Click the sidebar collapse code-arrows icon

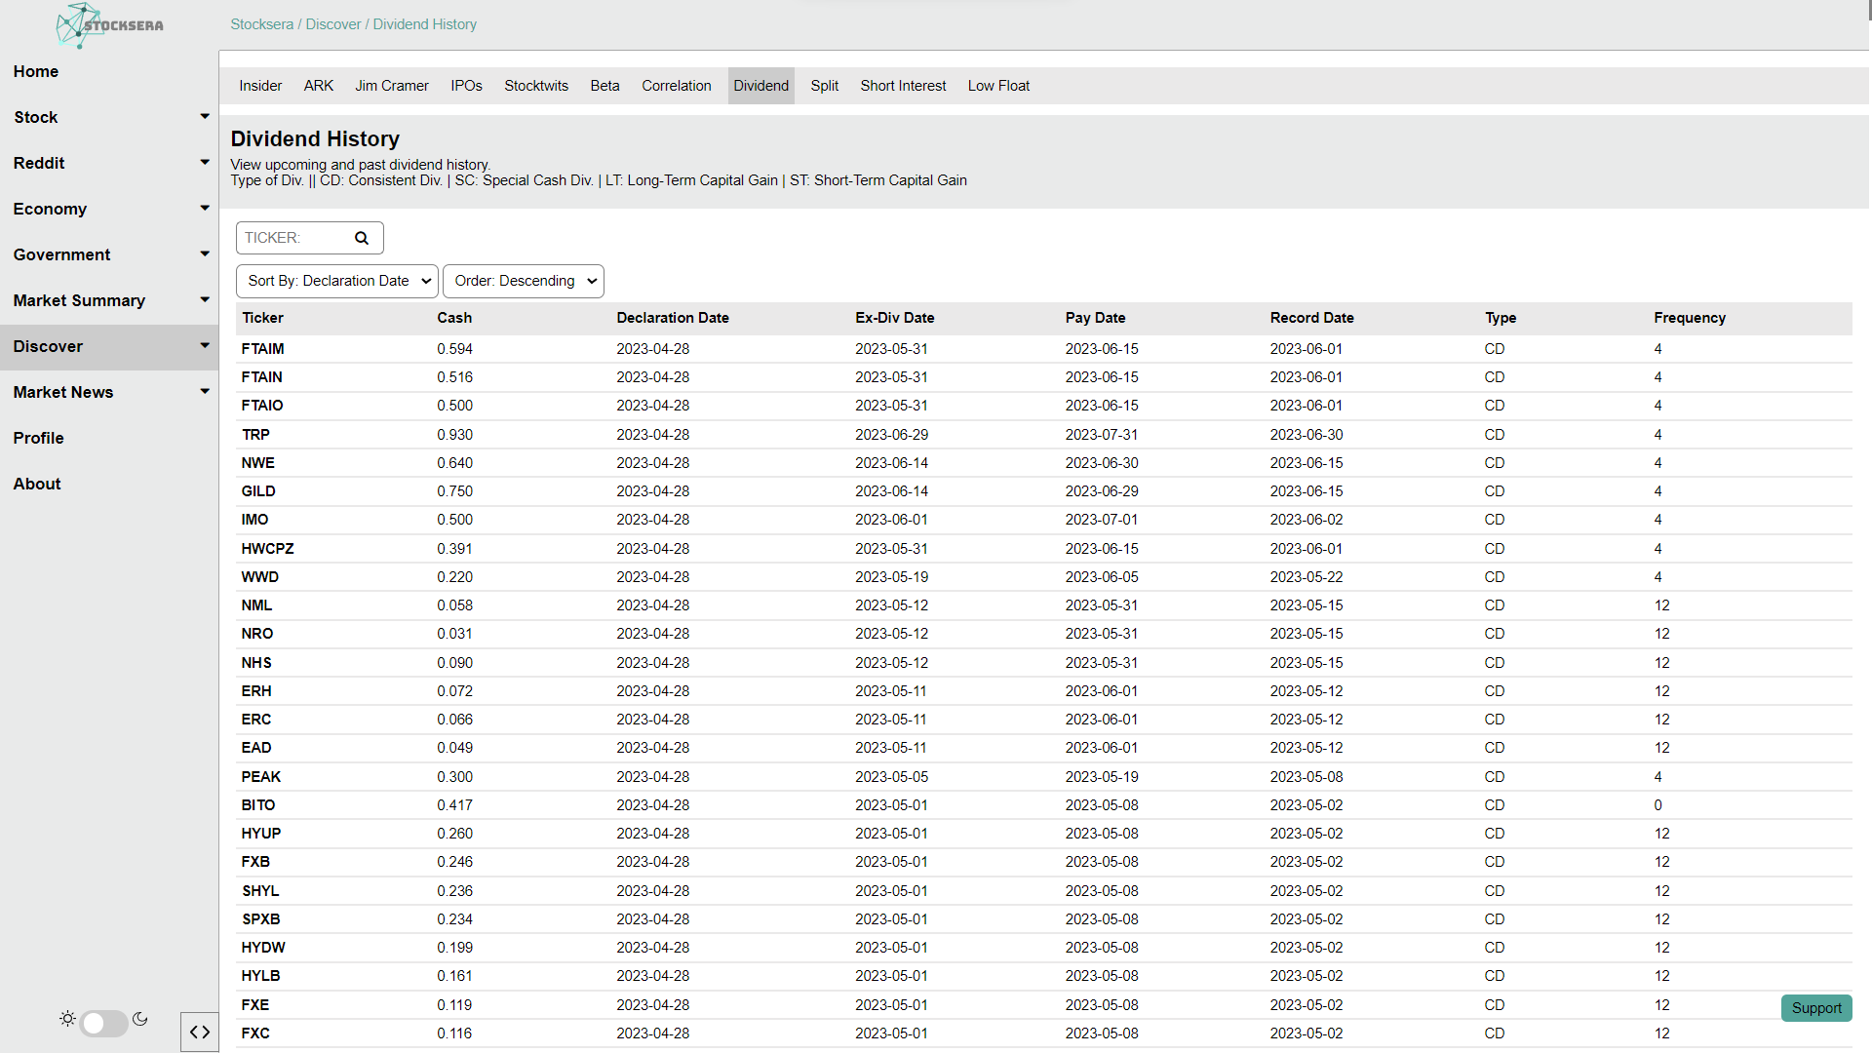[200, 1032]
